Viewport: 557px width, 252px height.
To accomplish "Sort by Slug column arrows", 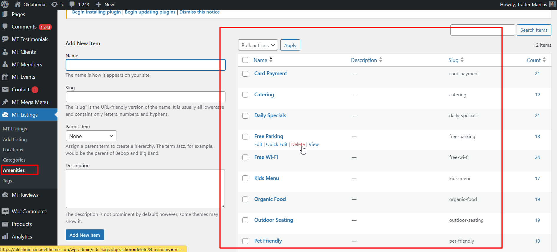I will 462,60.
